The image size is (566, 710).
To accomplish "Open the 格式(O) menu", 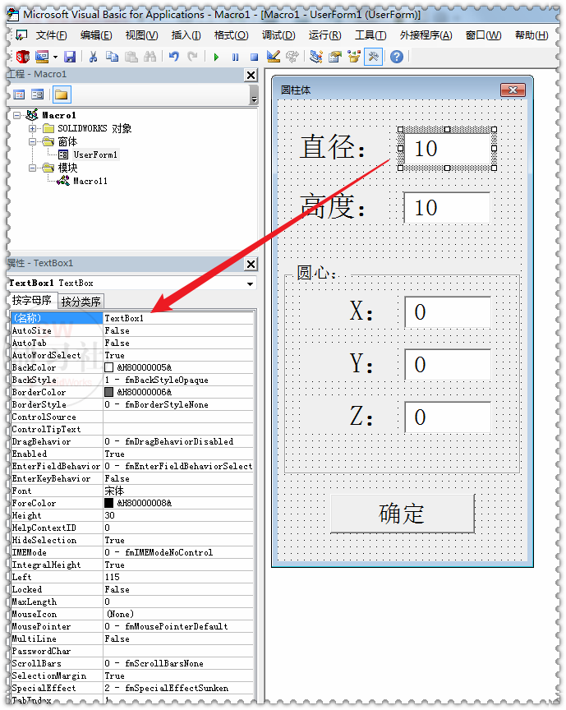I will point(232,35).
